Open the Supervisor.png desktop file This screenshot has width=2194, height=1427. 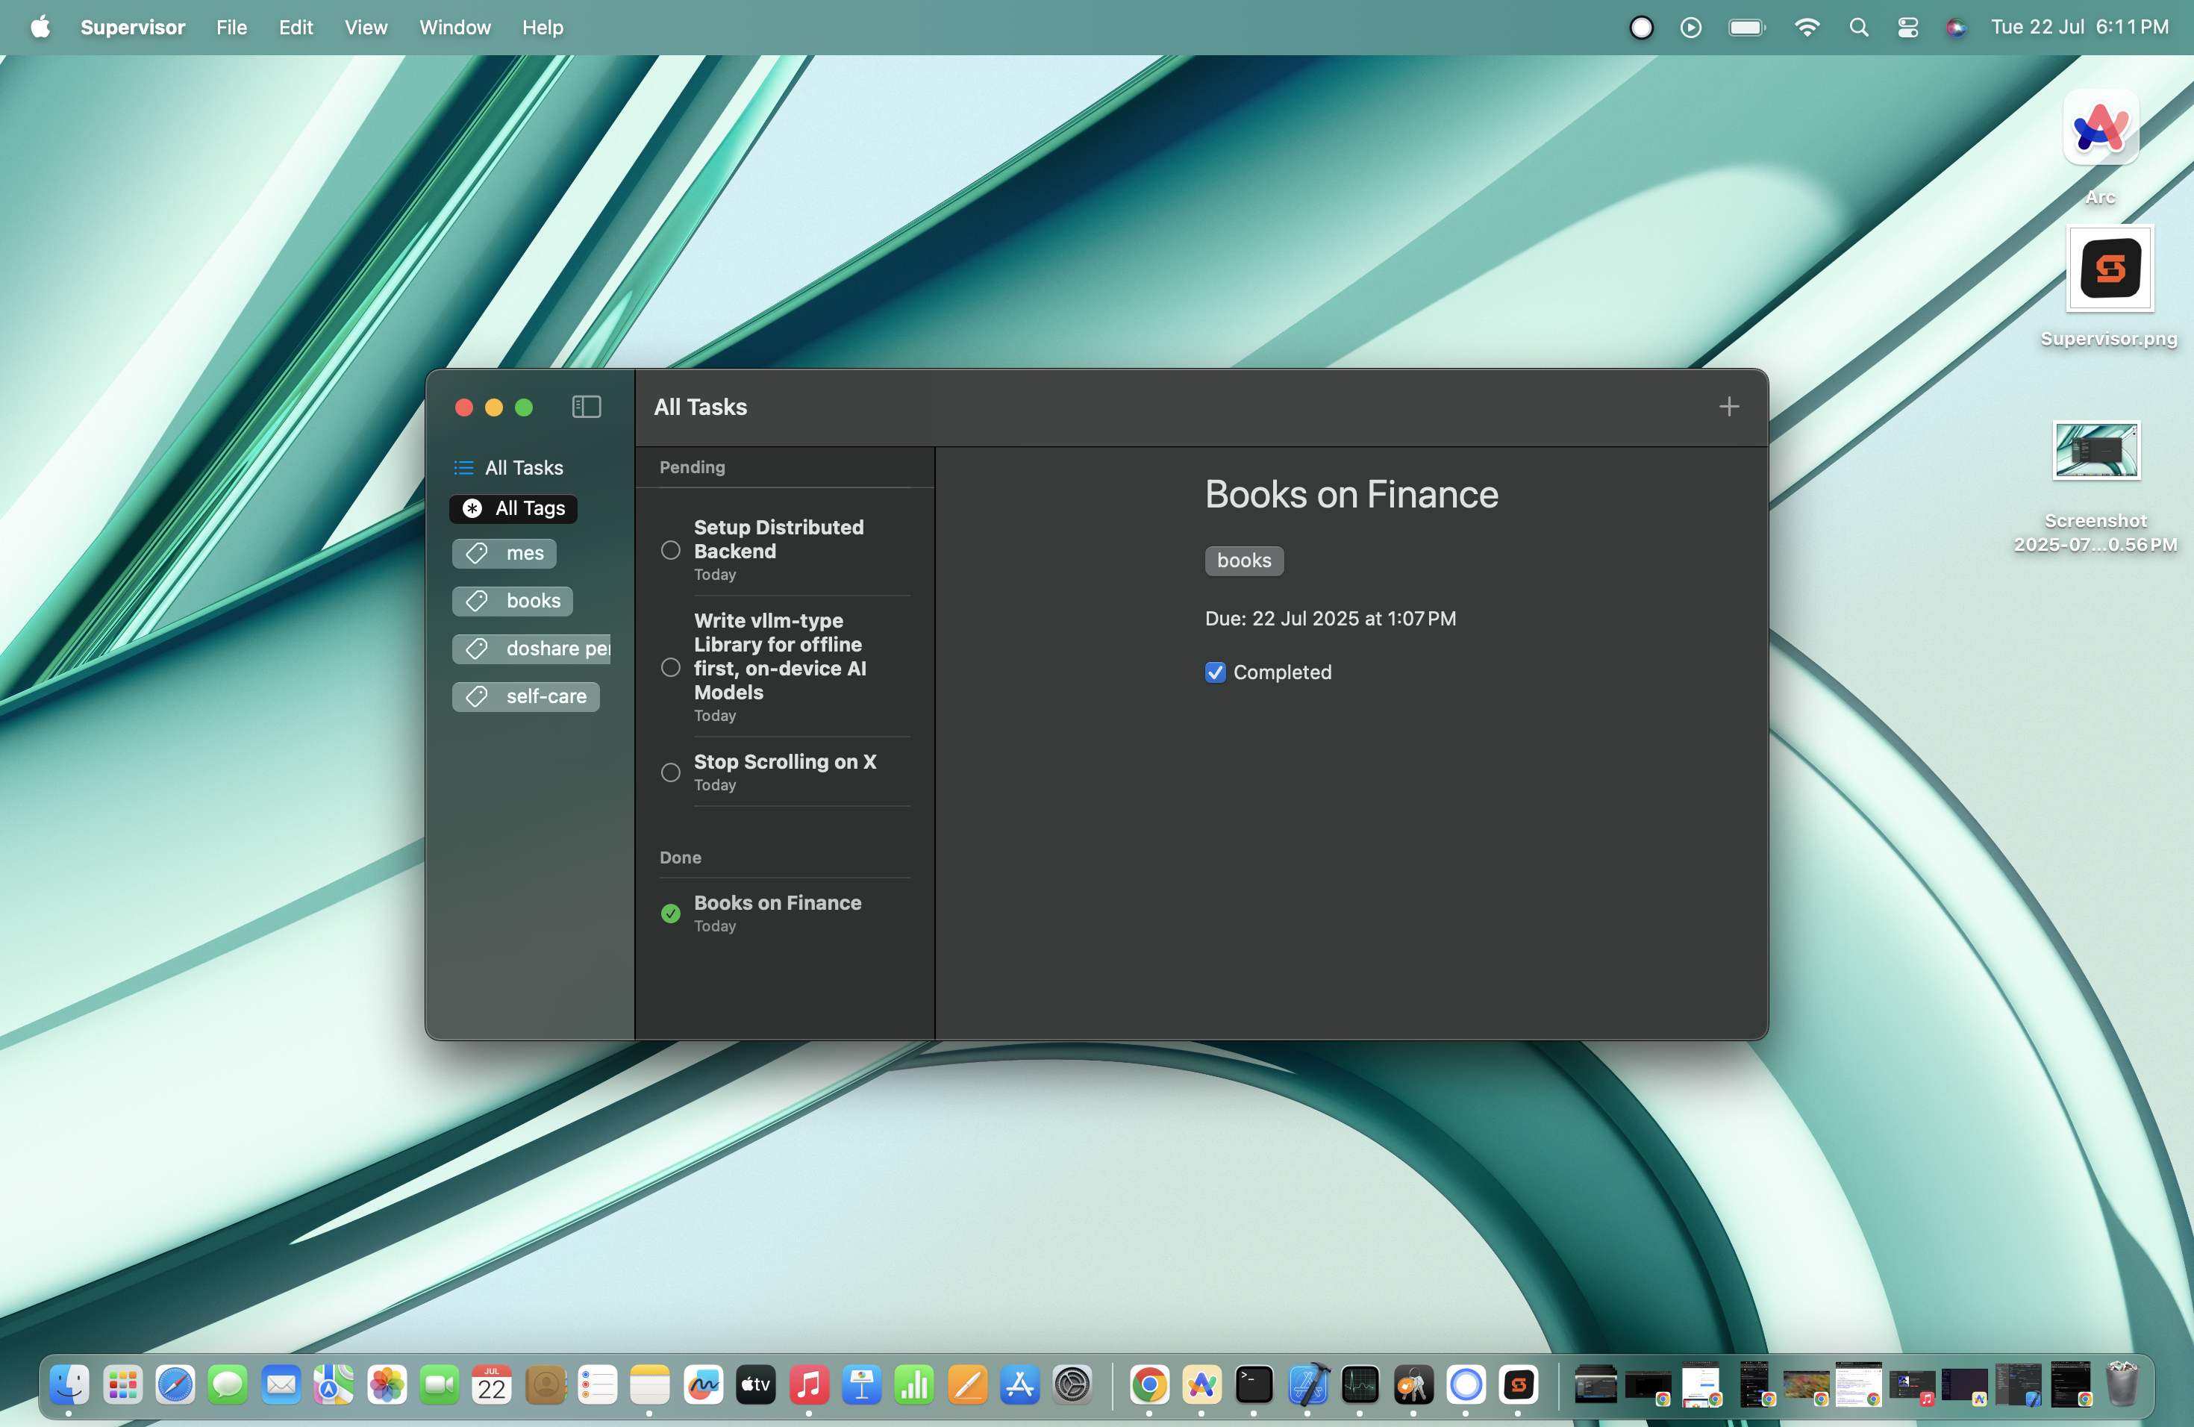point(2109,287)
